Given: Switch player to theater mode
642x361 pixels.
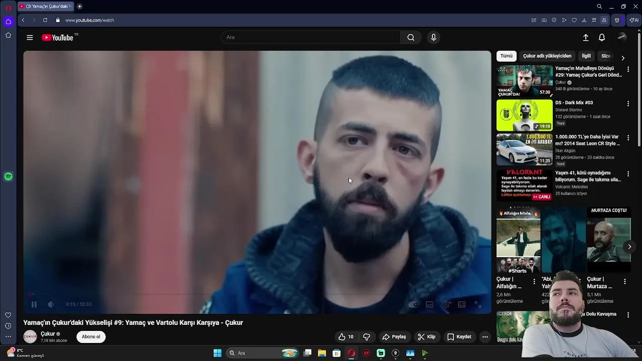Looking at the screenshot, I should click(462, 304).
